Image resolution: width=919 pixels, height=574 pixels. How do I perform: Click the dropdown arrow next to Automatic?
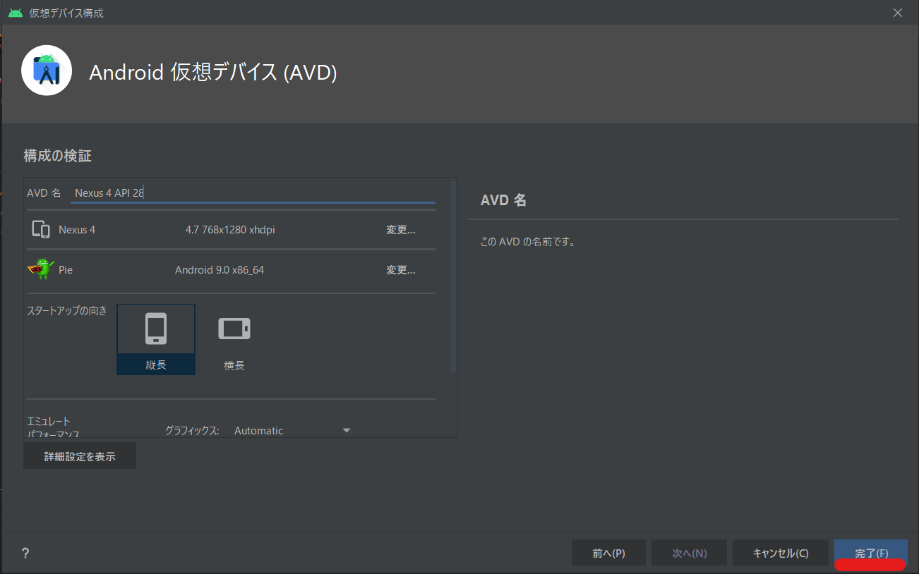pos(346,430)
